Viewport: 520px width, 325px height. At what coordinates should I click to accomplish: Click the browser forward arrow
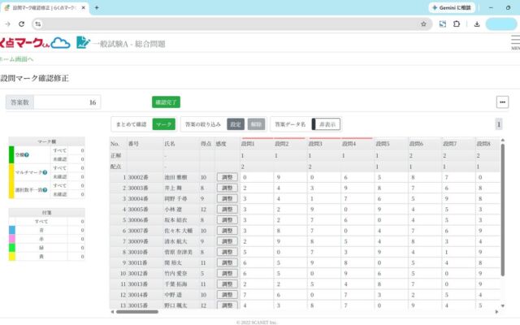(7, 24)
